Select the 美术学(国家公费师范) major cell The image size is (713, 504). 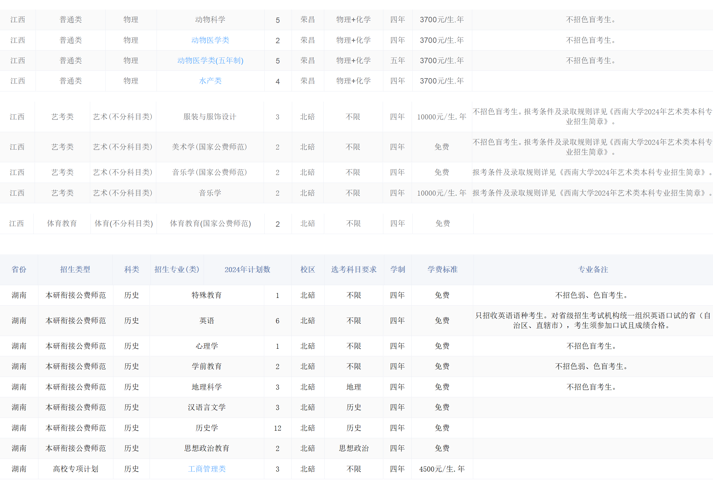click(x=209, y=147)
